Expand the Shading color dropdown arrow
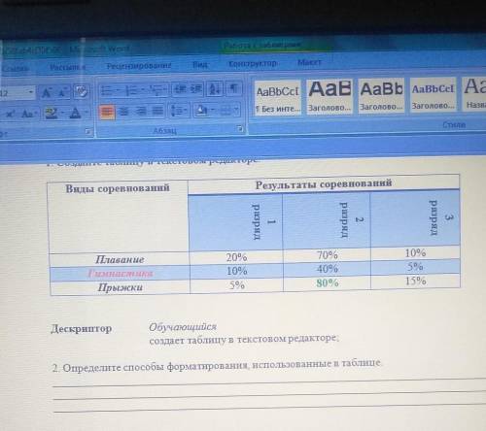 click(213, 110)
